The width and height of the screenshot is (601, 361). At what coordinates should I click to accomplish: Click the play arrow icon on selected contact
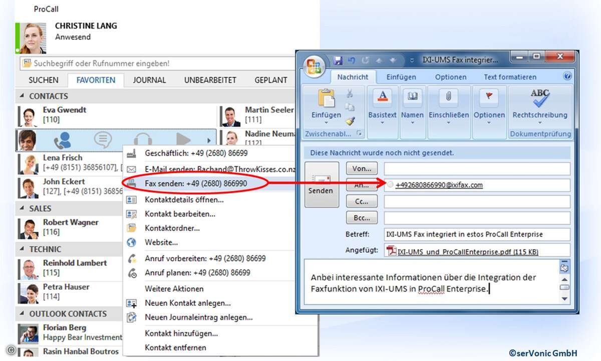point(184,140)
